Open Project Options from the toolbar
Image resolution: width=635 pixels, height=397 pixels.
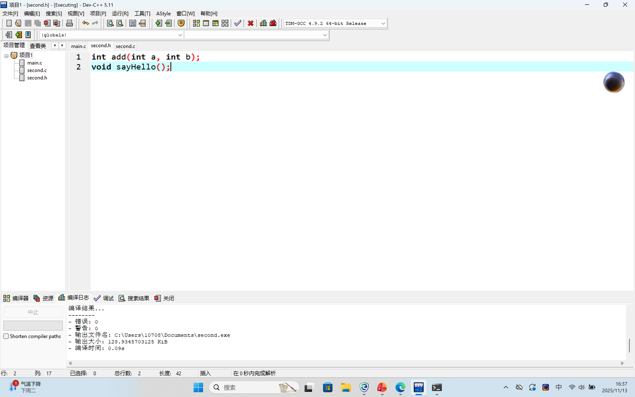(x=181, y=23)
